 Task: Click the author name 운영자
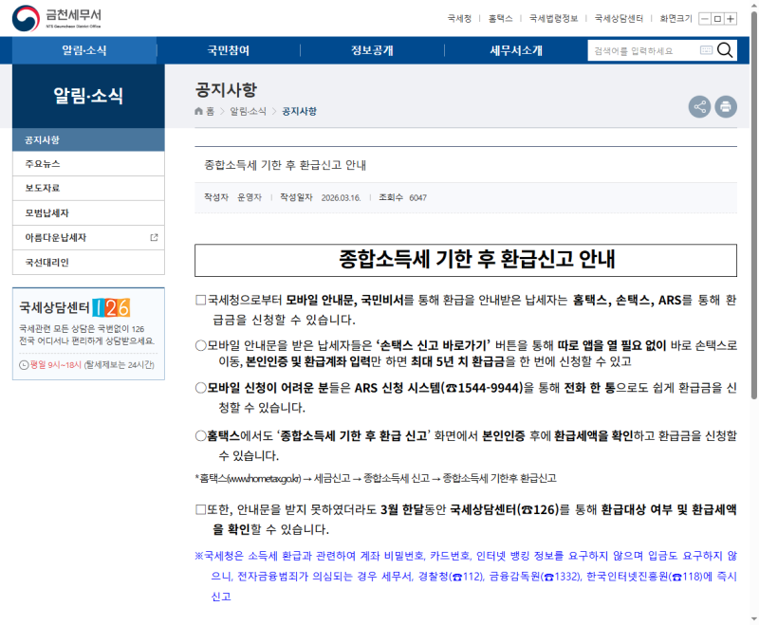250,197
